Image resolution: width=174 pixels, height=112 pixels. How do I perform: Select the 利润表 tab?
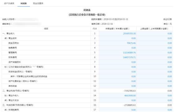click(x=24, y=3)
